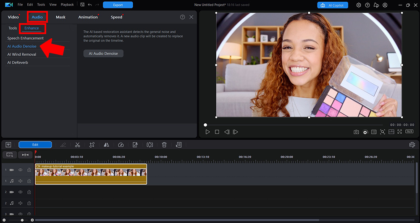Click the AI Audio Denoise button
Image resolution: width=420 pixels, height=223 pixels.
[103, 53]
